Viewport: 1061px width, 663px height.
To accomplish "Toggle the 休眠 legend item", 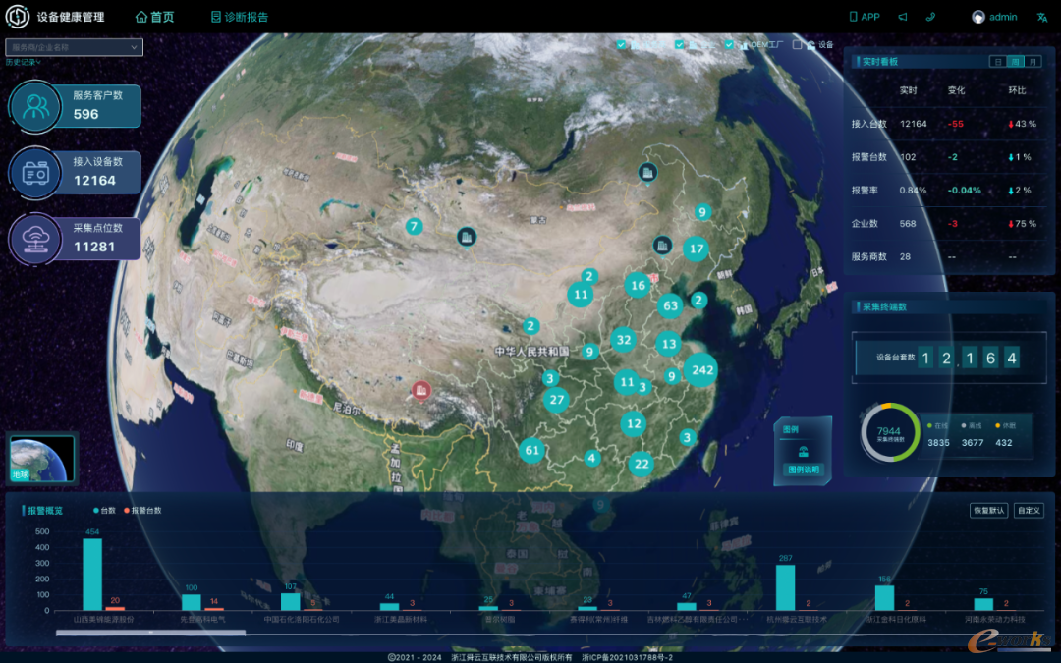I will click(1006, 426).
